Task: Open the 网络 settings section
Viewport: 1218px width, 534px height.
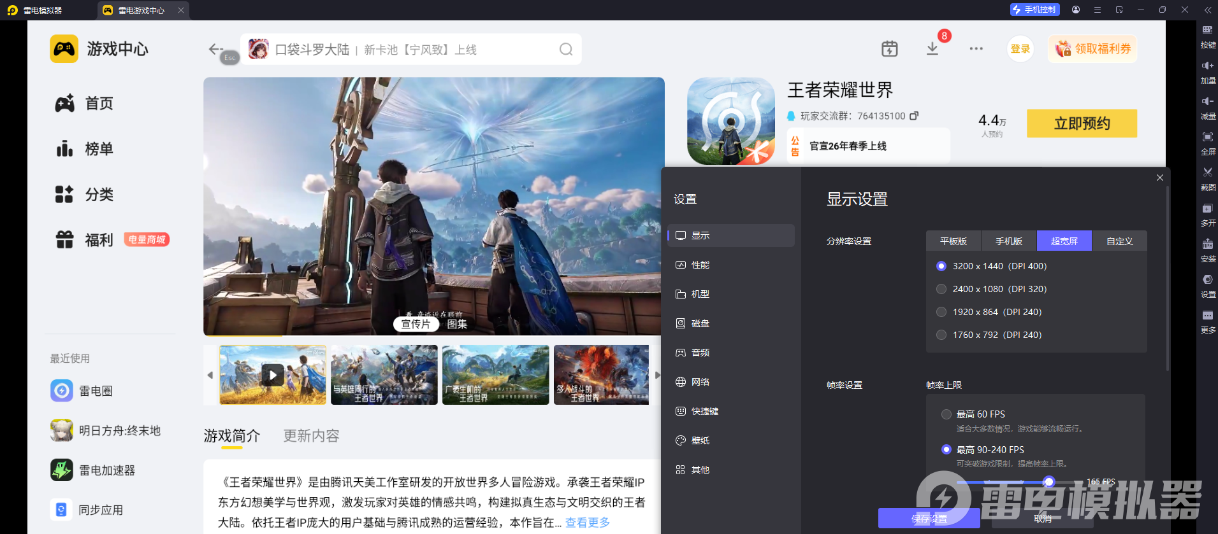Action: pyautogui.click(x=731, y=382)
